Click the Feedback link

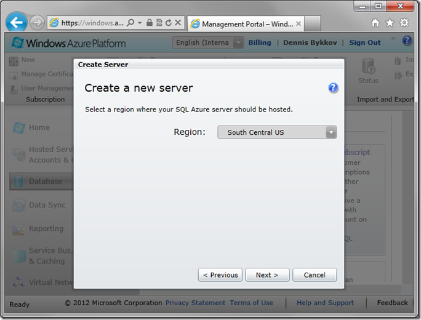[x=392, y=303]
